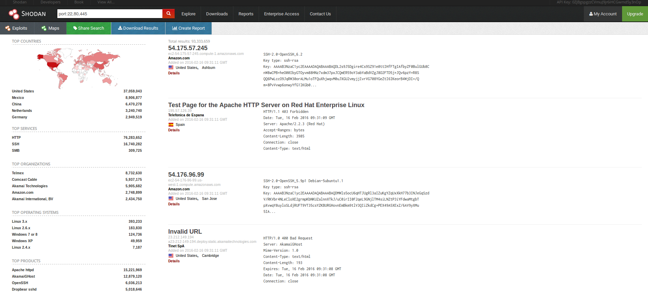Filter by SSH in Top Services
Viewport: 648px width, 293px height.
coord(16,144)
